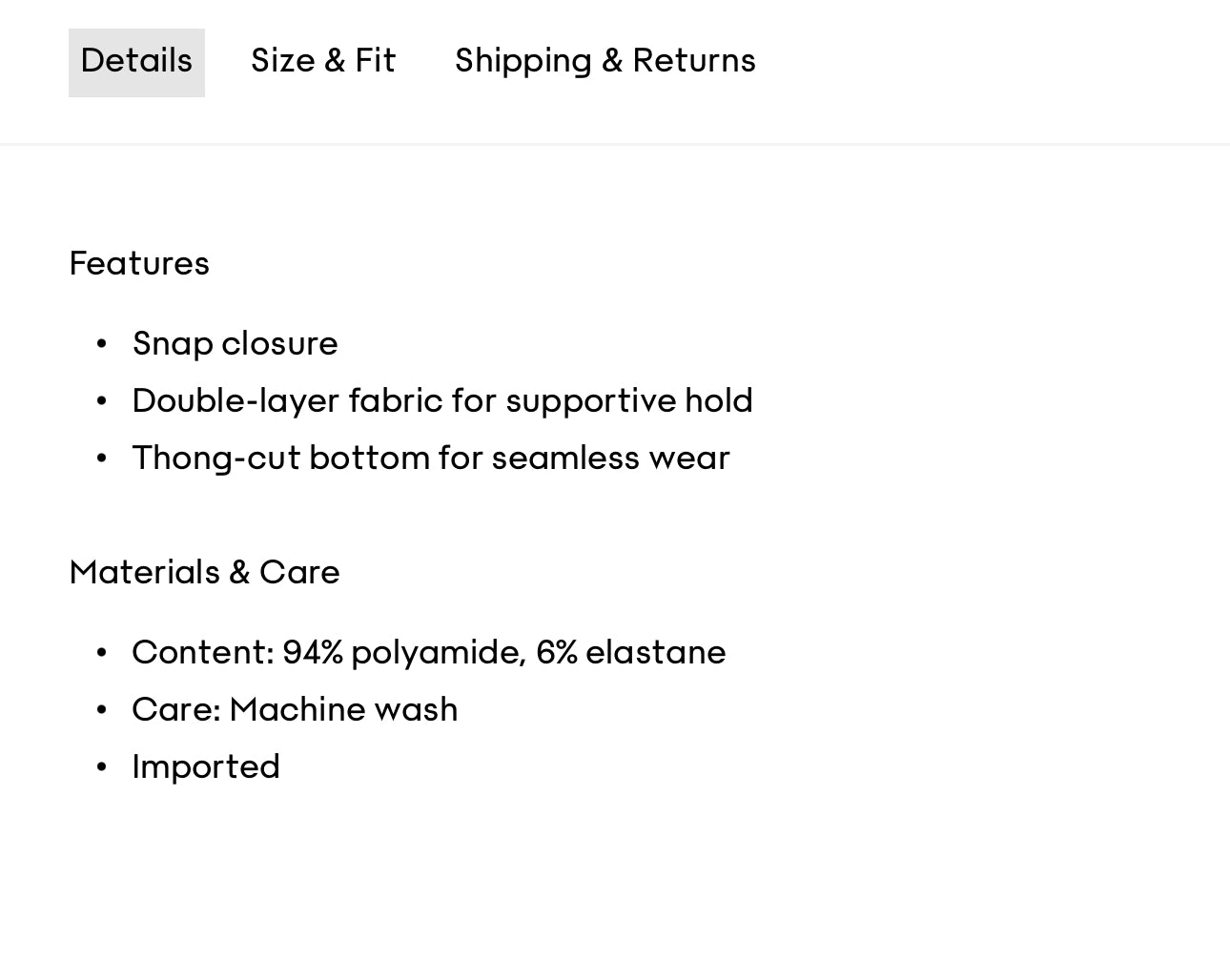Click the '6% elastane' text
Viewport: 1230px width, 958px height.
(x=630, y=653)
